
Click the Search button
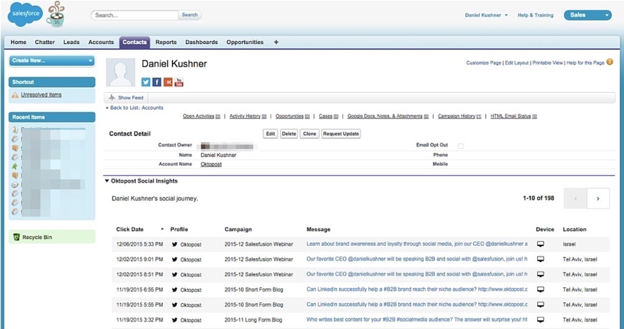coord(190,15)
